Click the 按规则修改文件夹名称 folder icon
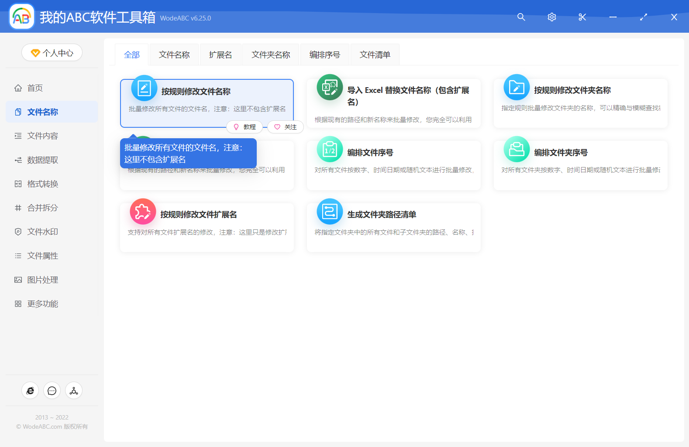The width and height of the screenshot is (689, 447). [x=517, y=87]
